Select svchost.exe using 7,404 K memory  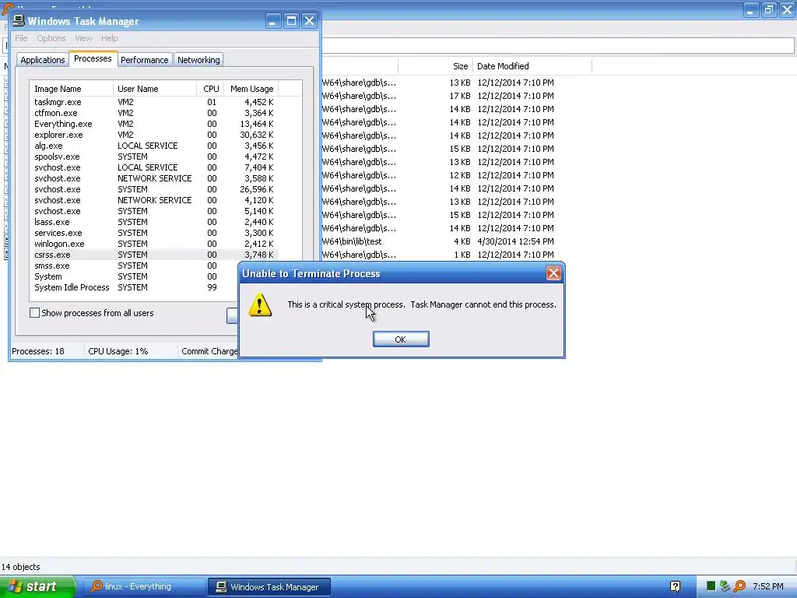pos(154,167)
